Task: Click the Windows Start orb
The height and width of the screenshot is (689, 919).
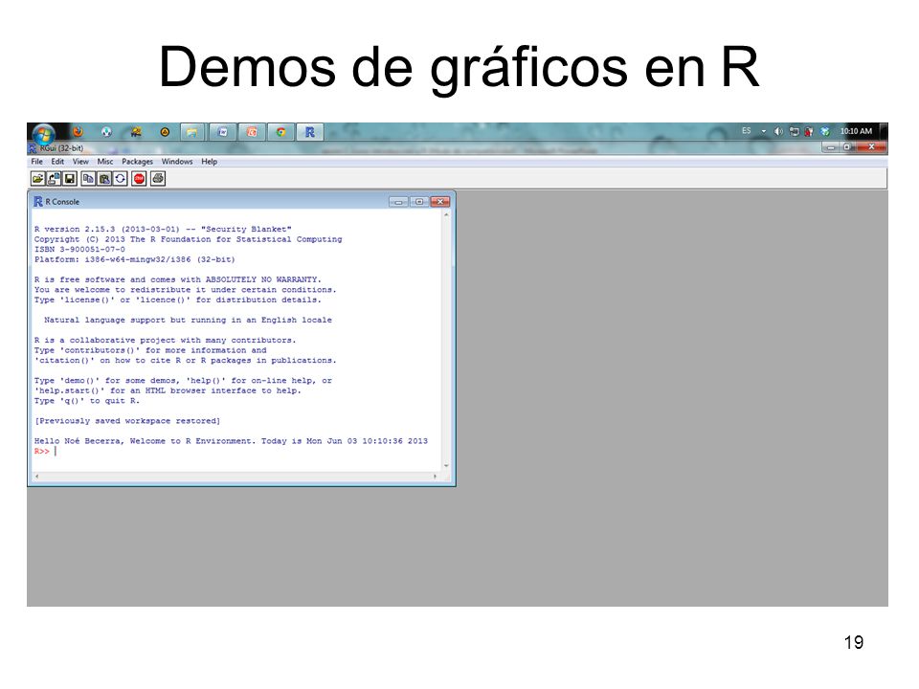Action: [x=44, y=133]
